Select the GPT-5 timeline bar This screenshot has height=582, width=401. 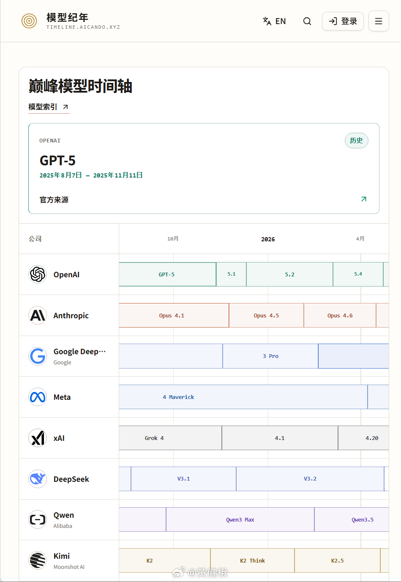pyautogui.click(x=167, y=274)
